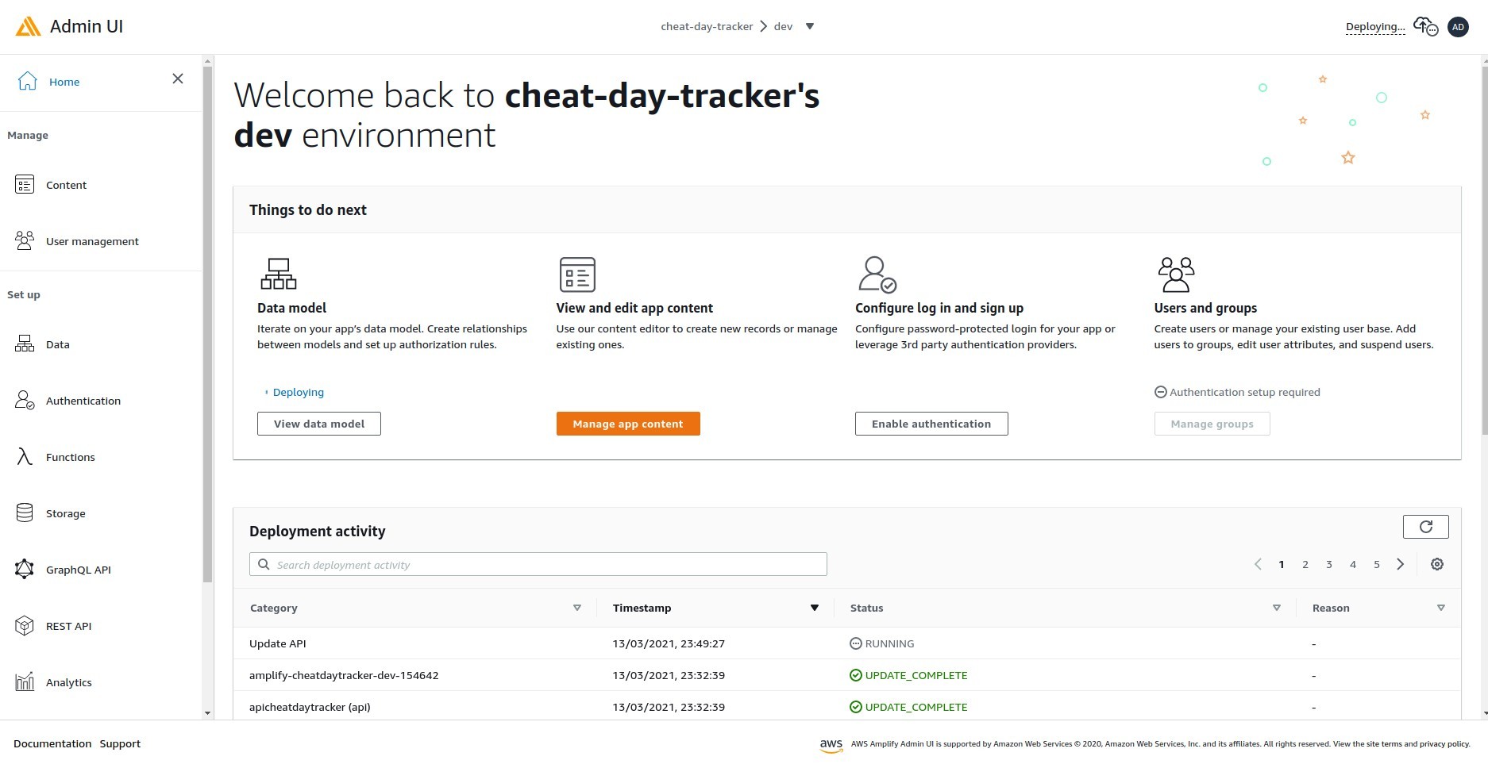
Task: Open Storage icon in sidebar
Action: tap(25, 513)
